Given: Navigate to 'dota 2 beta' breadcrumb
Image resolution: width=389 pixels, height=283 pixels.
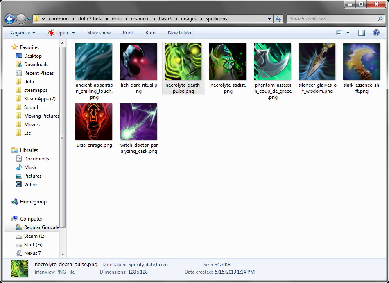Looking at the screenshot, I should click(90, 19).
